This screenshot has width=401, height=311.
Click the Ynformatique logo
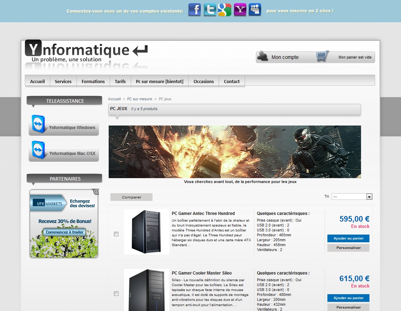[87, 51]
